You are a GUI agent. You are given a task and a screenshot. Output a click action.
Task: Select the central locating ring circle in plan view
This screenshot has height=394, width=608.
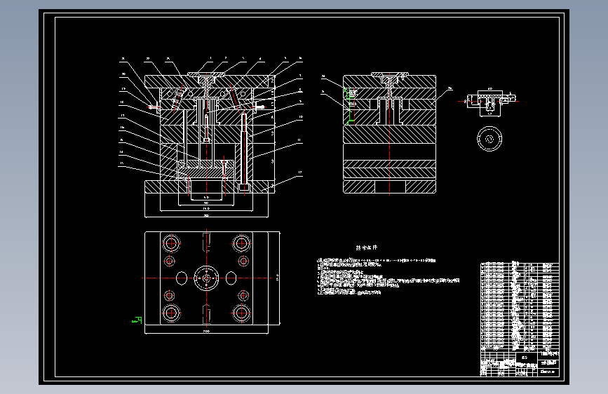coord(206,278)
